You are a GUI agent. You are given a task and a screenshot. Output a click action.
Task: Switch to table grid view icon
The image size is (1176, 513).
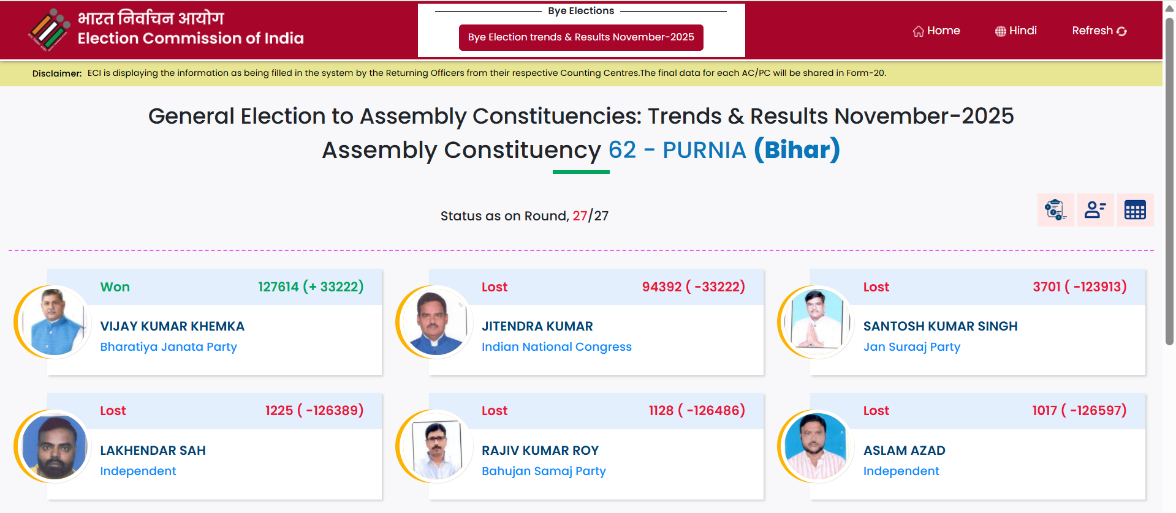tap(1135, 210)
